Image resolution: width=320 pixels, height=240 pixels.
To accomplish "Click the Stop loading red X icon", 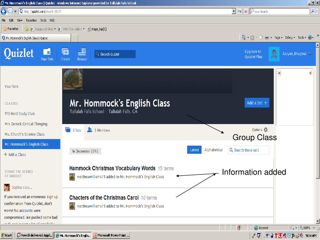I will [x=246, y=12].
